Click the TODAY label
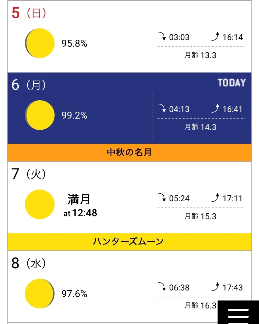 [x=232, y=83]
